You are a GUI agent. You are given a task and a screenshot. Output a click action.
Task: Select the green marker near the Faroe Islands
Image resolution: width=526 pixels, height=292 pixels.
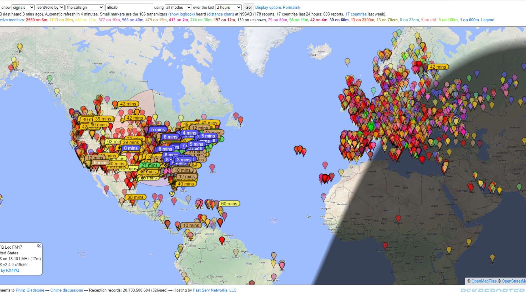pos(374,91)
